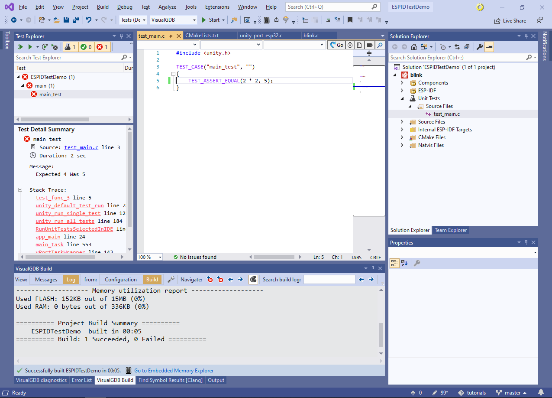Click the wrench icon in VisualGDB Build toolbar
This screenshot has height=398, width=552.
(171, 280)
